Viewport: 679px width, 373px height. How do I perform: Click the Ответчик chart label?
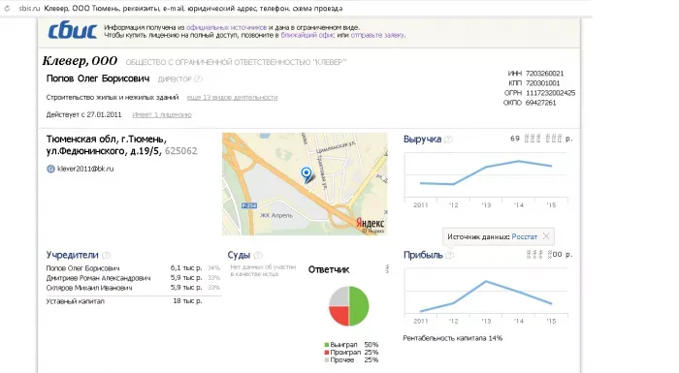click(329, 269)
